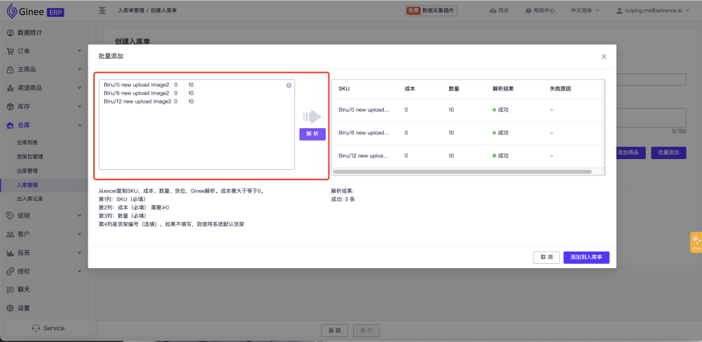Click the 库存 inventory icon in sidebar
This screenshot has height=342, width=702.
(10, 106)
